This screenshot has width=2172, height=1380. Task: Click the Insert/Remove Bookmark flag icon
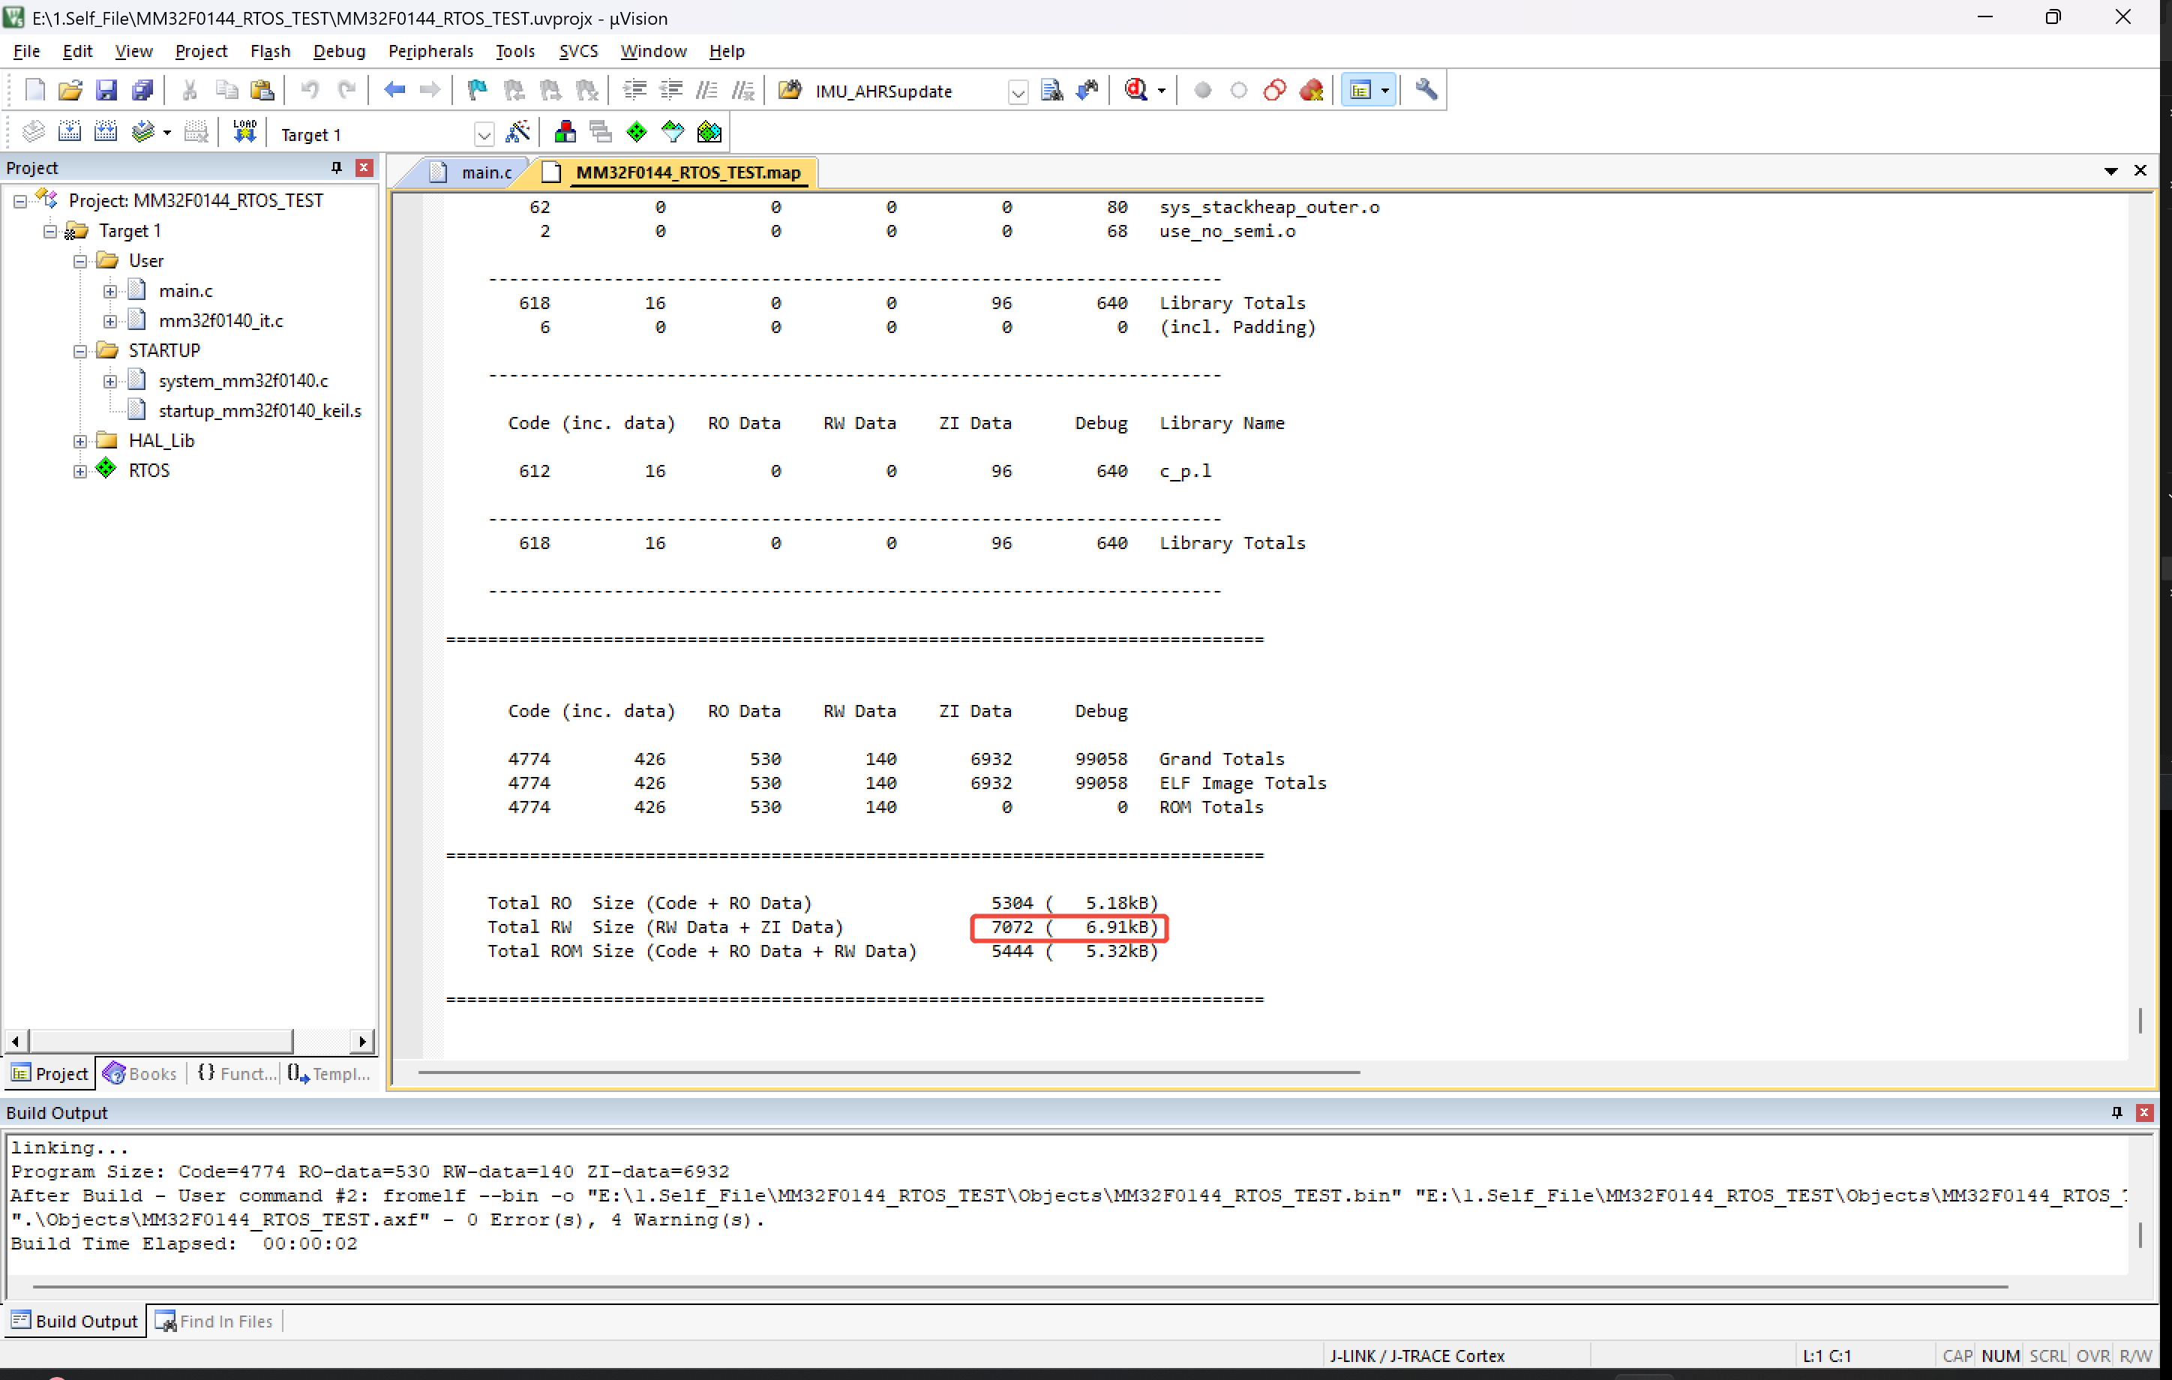click(x=477, y=90)
